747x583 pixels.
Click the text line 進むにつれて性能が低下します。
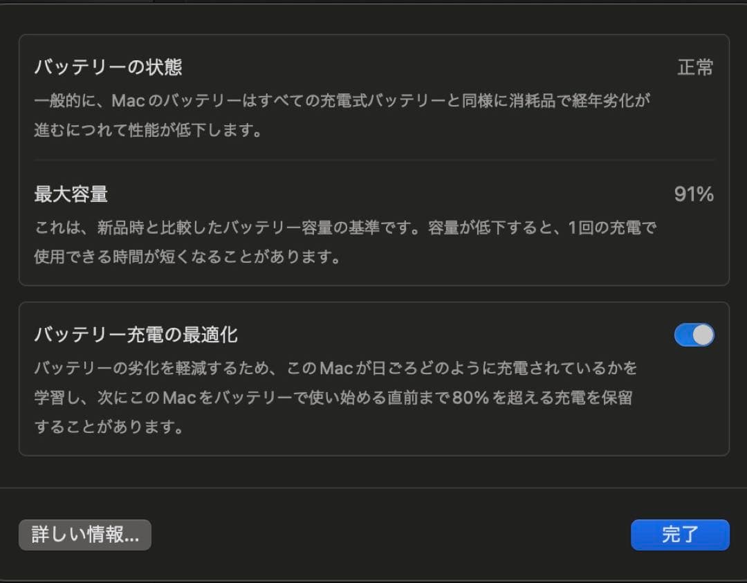(x=148, y=129)
